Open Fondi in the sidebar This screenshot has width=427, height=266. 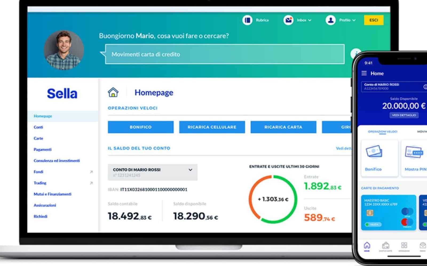click(x=38, y=172)
